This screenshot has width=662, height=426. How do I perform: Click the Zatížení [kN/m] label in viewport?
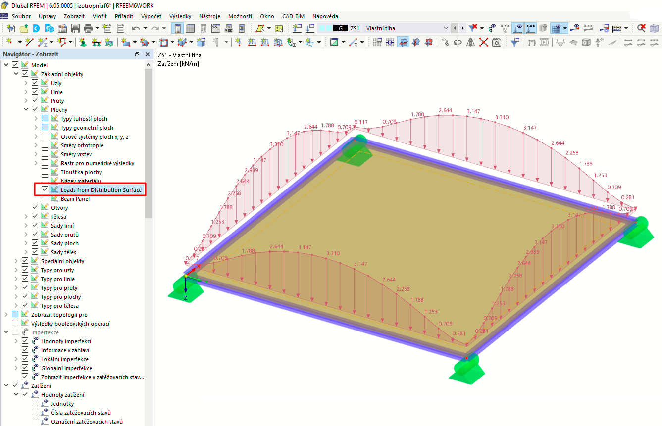pyautogui.click(x=178, y=64)
